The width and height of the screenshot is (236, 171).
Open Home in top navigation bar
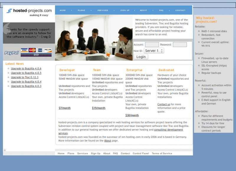point(63,10)
